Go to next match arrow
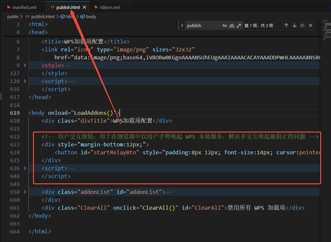Screen dimensions: 331x242 tap(294, 25)
